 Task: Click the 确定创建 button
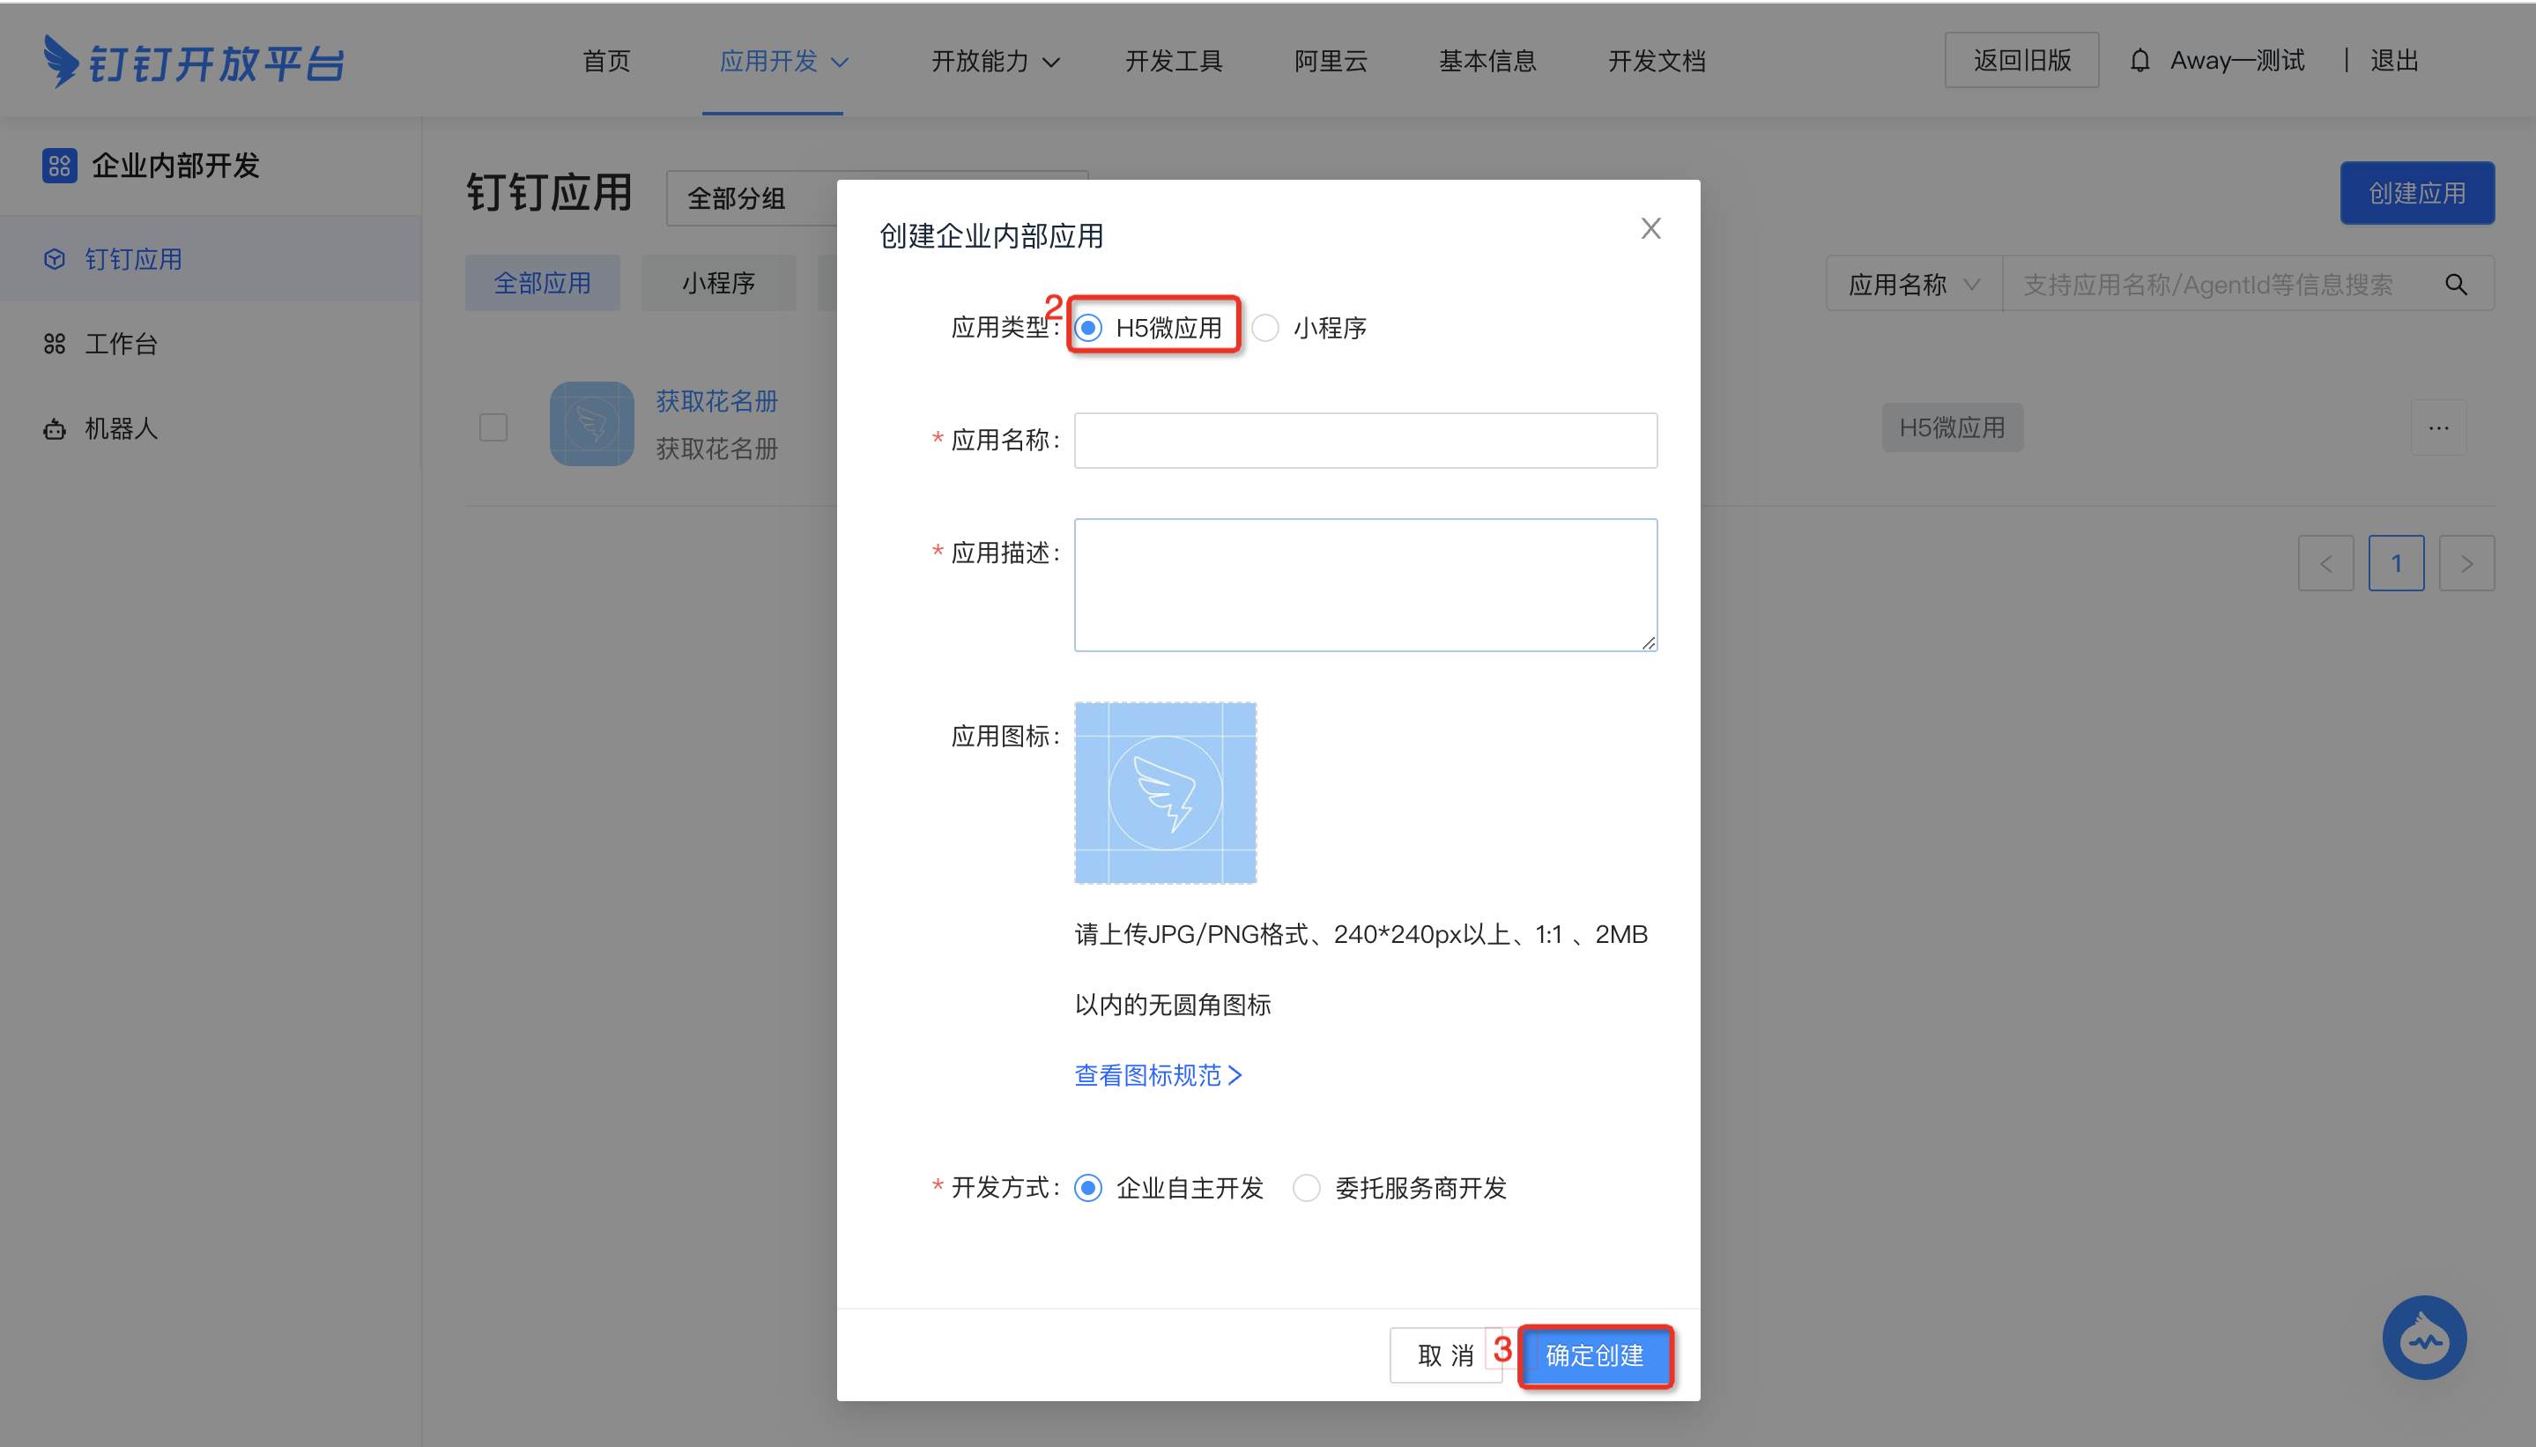(x=1595, y=1355)
